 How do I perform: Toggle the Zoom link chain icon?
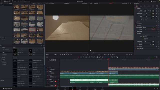pyautogui.click(x=149, y=10)
